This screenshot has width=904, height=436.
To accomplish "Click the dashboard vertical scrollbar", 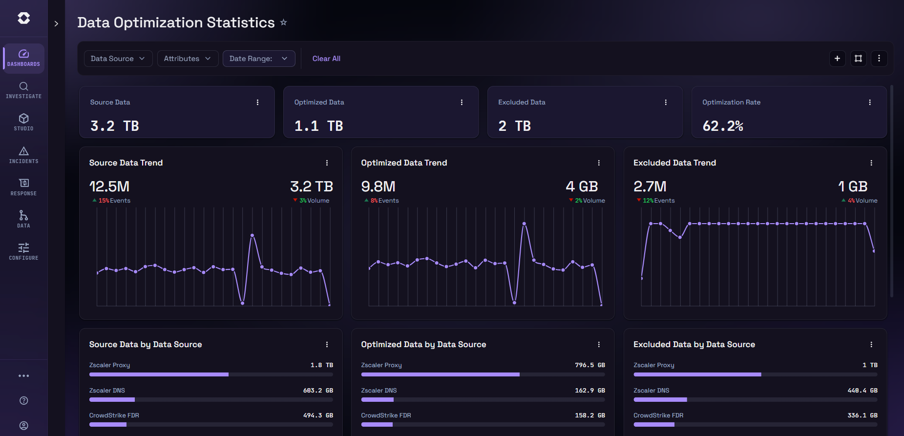I will click(892, 191).
